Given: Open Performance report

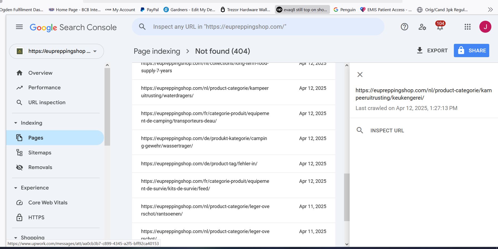Looking at the screenshot, I should [44, 88].
